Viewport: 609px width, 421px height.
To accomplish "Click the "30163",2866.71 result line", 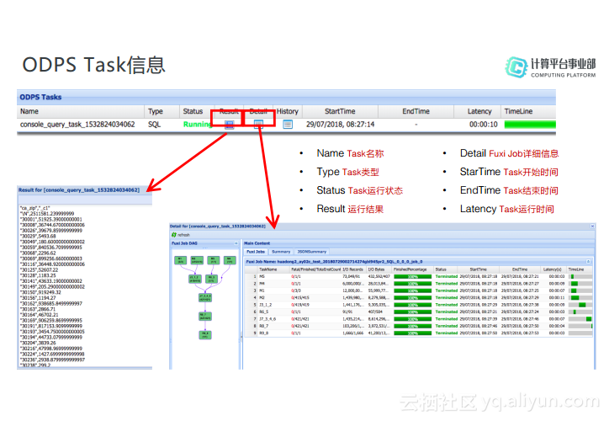I will click(x=38, y=309).
